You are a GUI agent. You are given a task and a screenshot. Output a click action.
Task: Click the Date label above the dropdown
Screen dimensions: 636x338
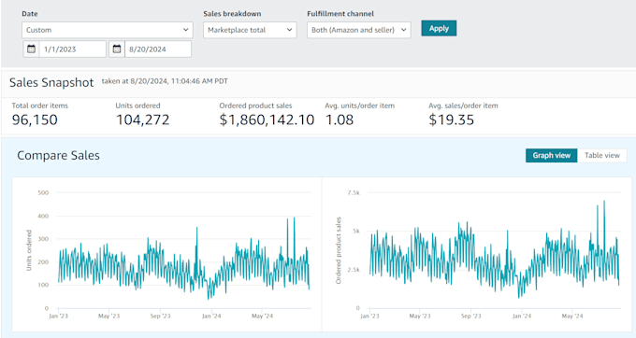coord(30,14)
